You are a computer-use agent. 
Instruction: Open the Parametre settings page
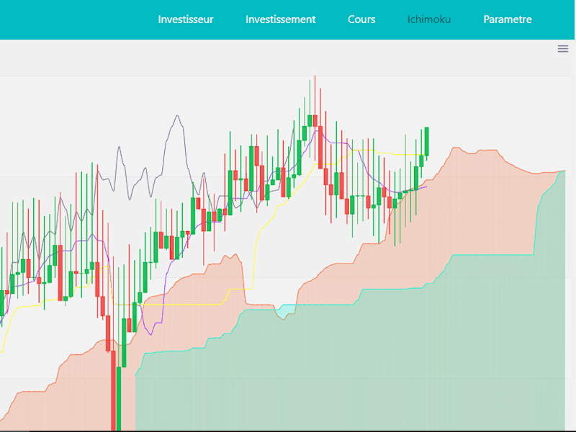pyautogui.click(x=508, y=19)
